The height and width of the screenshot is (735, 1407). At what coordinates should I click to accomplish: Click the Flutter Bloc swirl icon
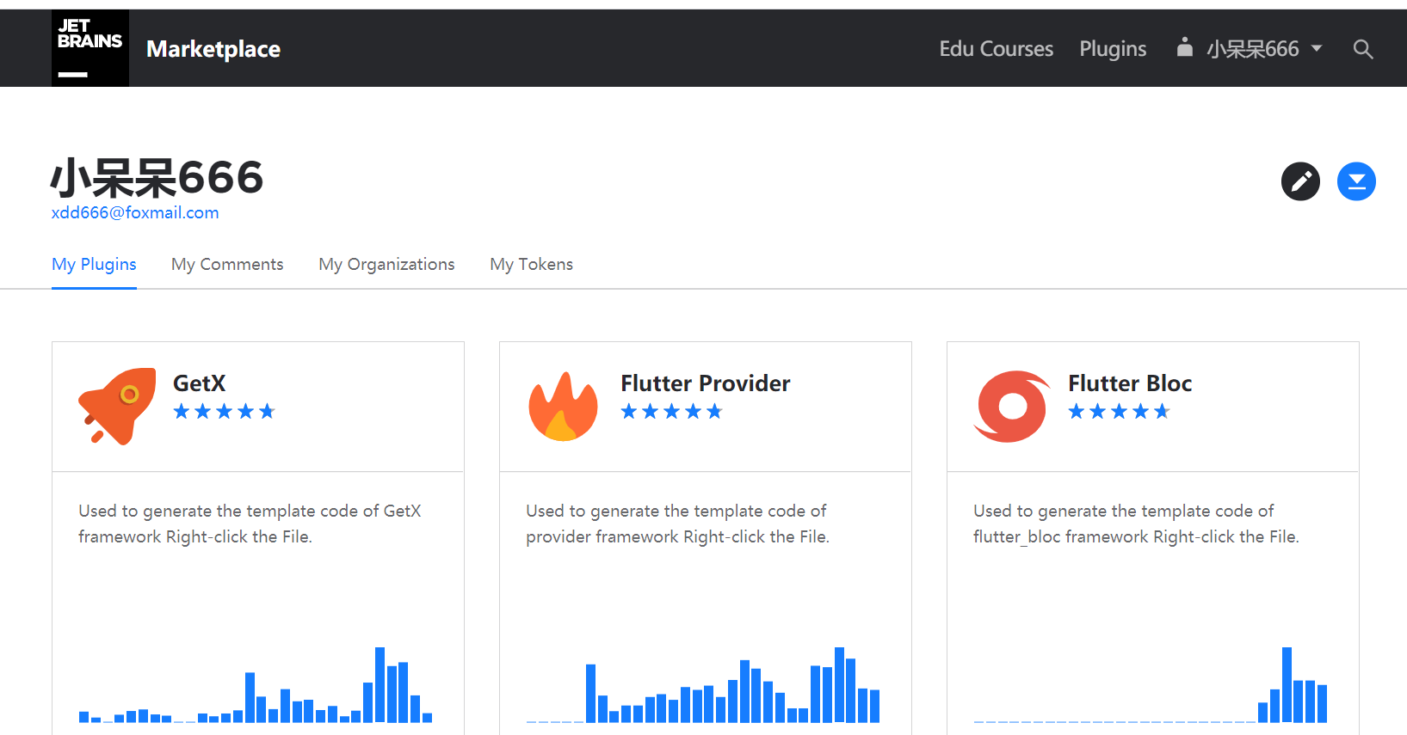[x=1012, y=407]
